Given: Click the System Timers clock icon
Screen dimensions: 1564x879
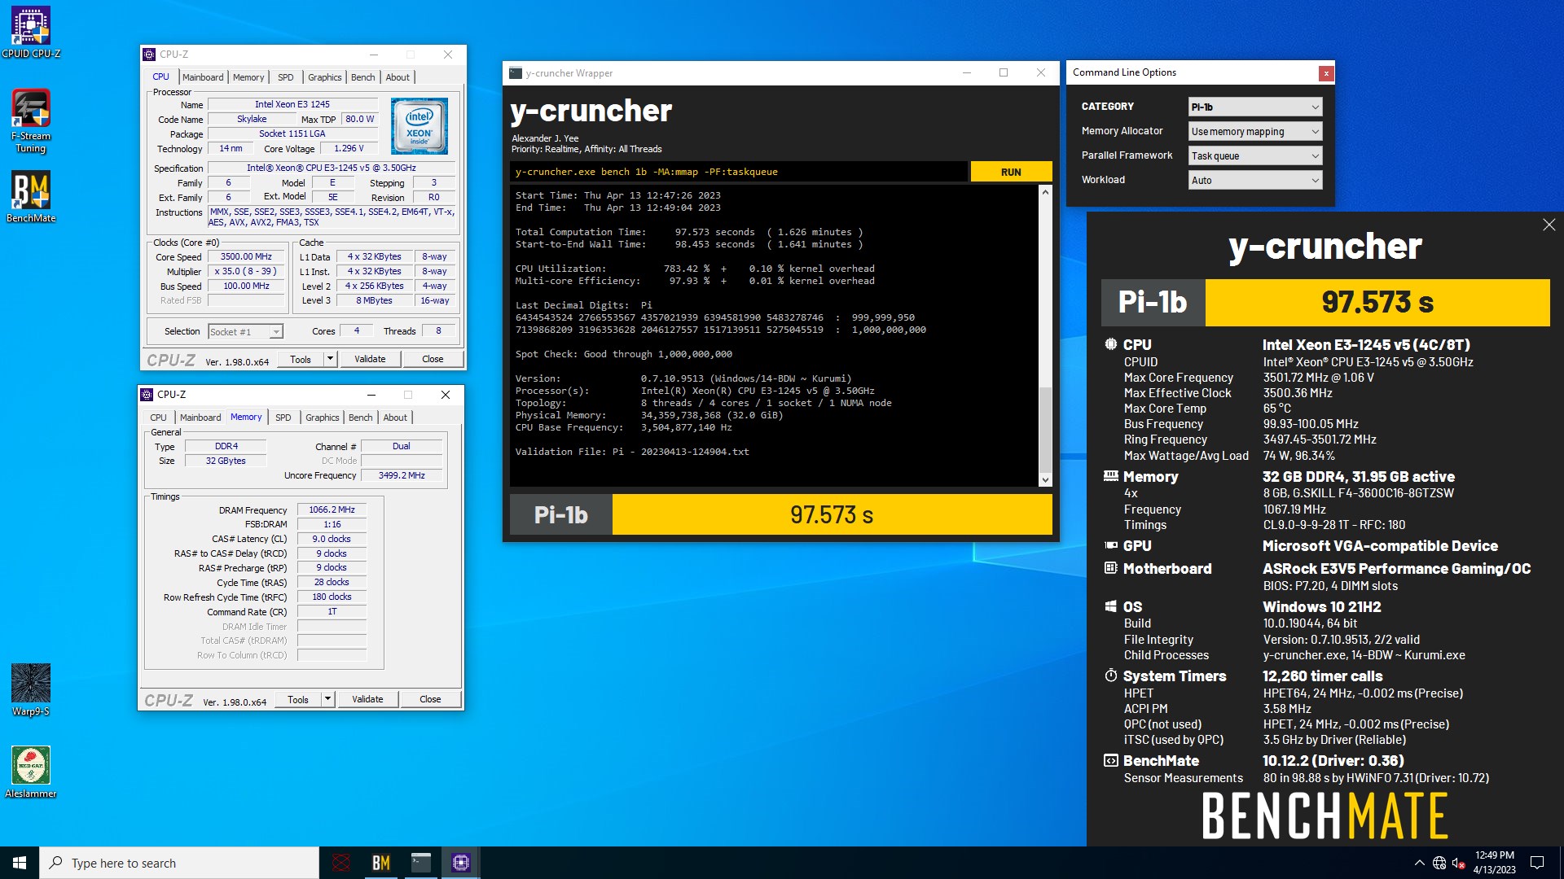Looking at the screenshot, I should [1111, 676].
